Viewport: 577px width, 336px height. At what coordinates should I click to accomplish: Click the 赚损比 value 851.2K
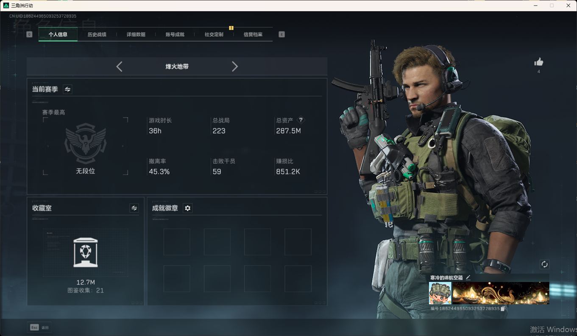point(288,171)
